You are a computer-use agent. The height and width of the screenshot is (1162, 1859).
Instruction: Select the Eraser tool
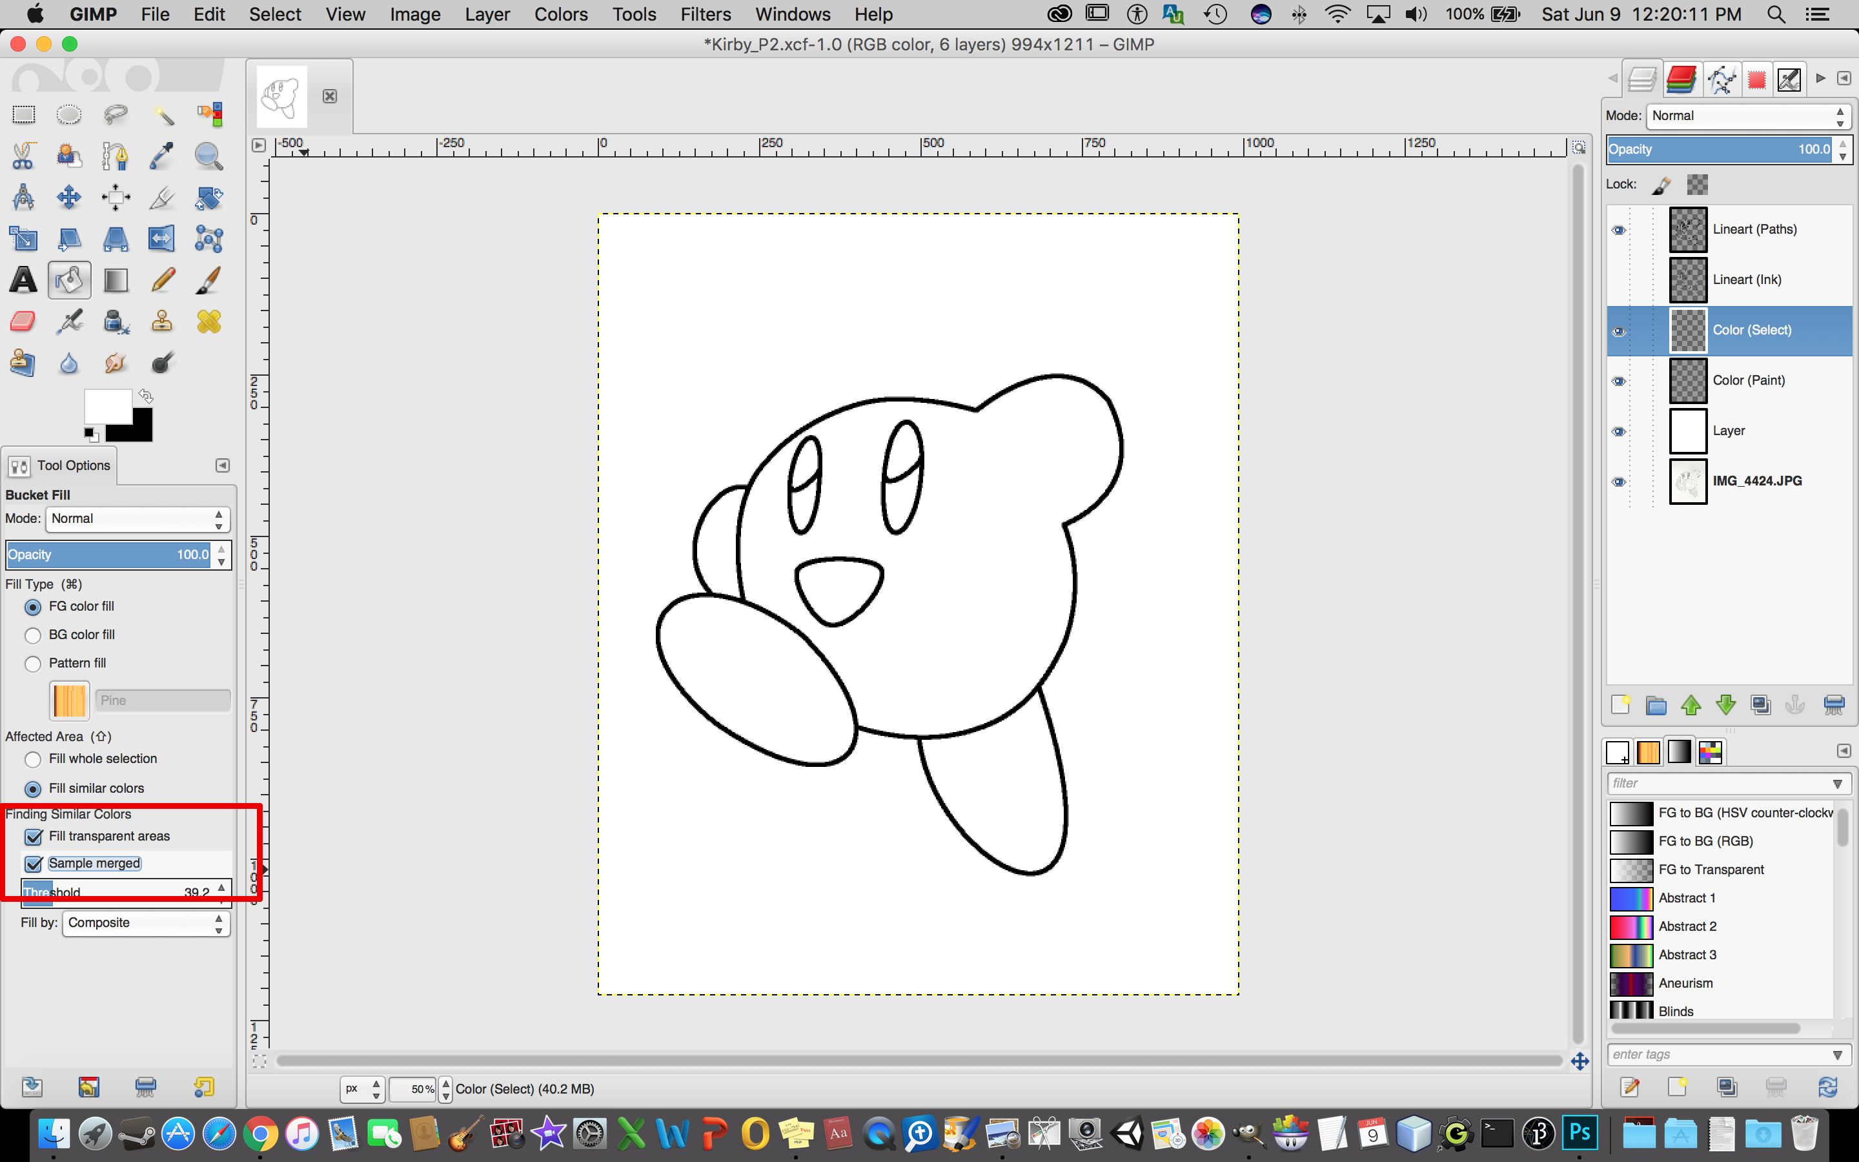tap(23, 321)
